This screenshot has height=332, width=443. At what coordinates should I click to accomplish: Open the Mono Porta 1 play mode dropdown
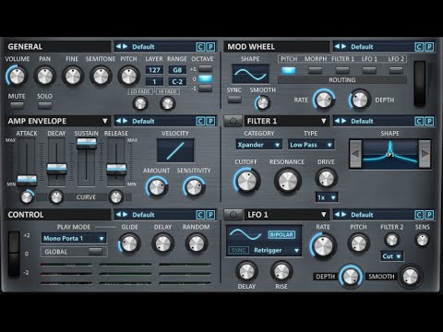[74, 238]
